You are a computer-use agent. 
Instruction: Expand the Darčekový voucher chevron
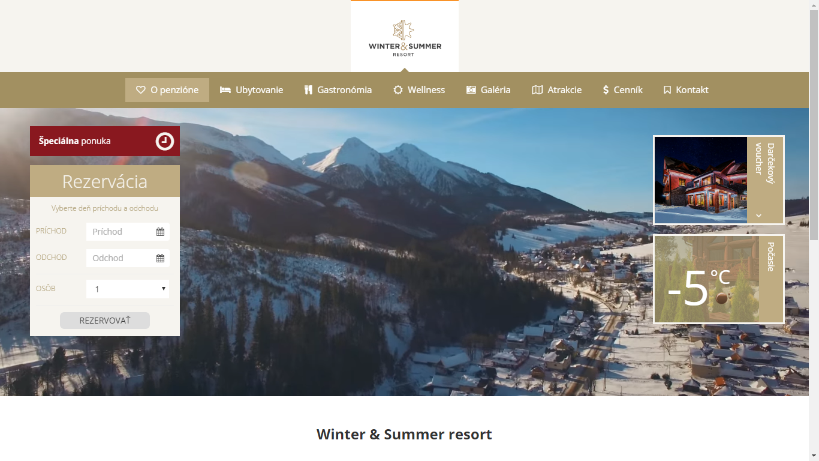(x=758, y=215)
